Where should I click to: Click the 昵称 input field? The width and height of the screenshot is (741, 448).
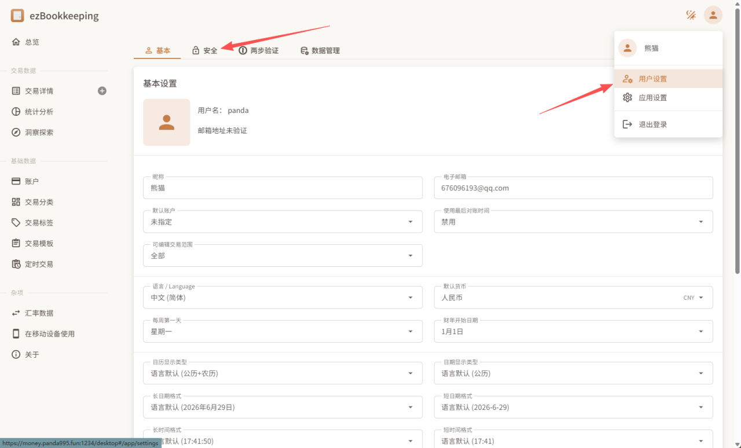[x=283, y=188]
